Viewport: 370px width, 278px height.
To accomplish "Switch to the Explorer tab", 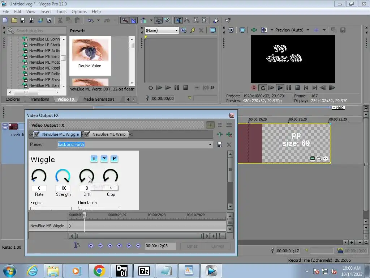I will [x=13, y=99].
